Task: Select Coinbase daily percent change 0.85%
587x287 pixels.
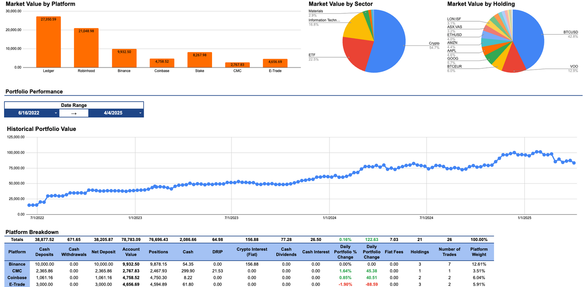Action: (345, 278)
